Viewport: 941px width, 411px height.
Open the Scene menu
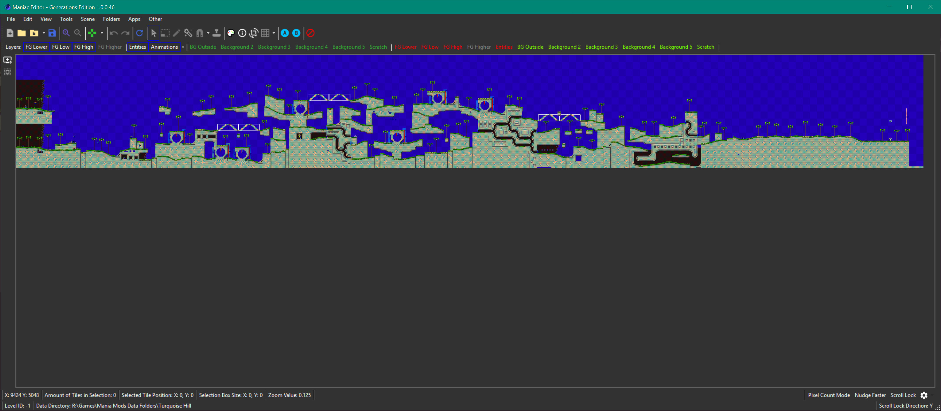tap(87, 19)
